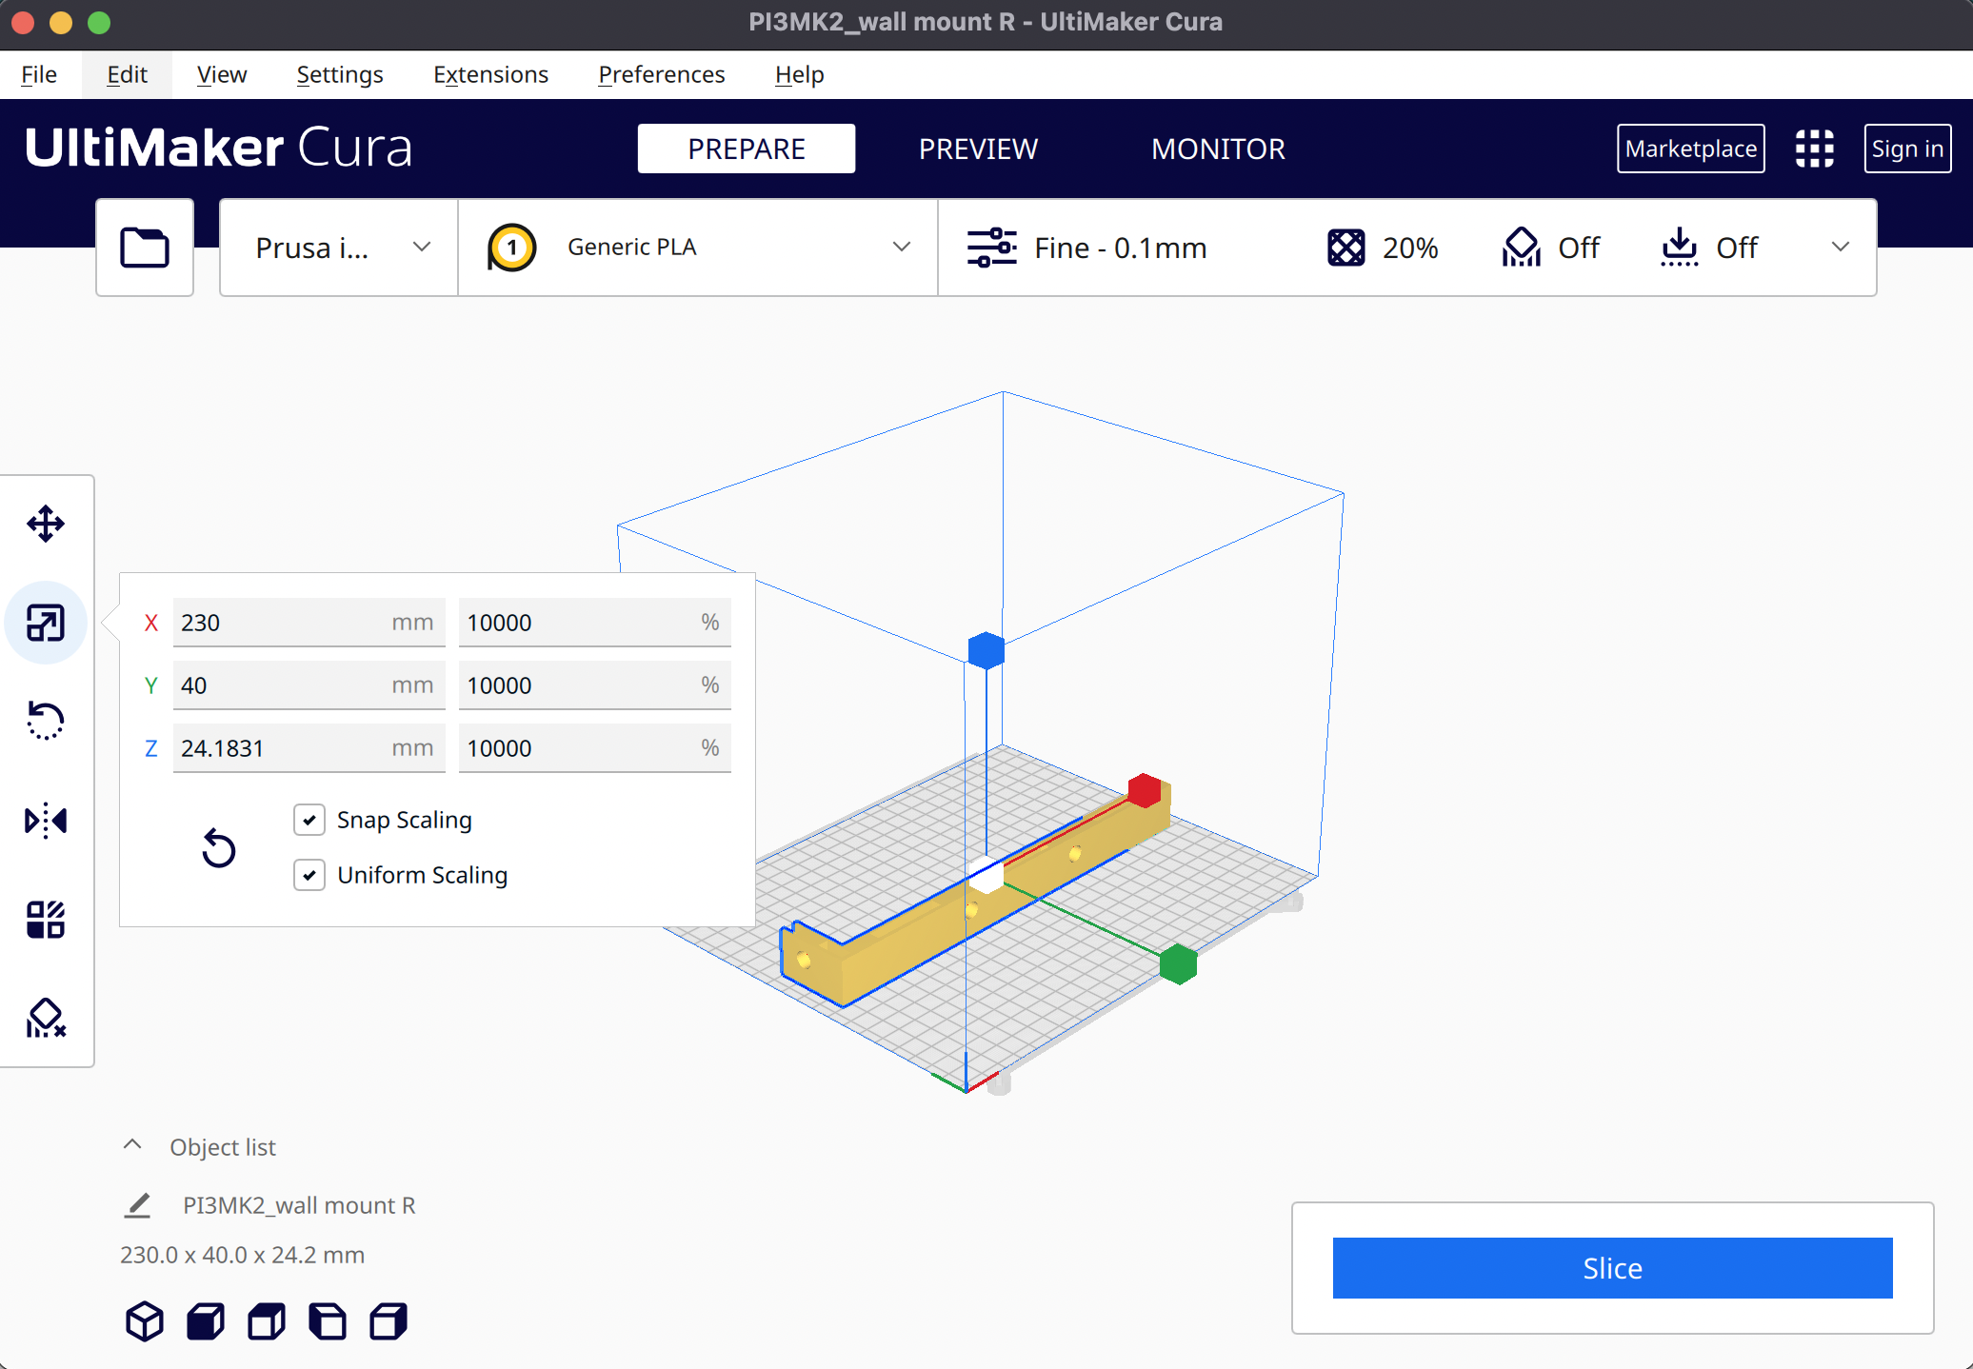The image size is (1973, 1369).
Task: Switch to top view cube icon
Action: tap(267, 1321)
